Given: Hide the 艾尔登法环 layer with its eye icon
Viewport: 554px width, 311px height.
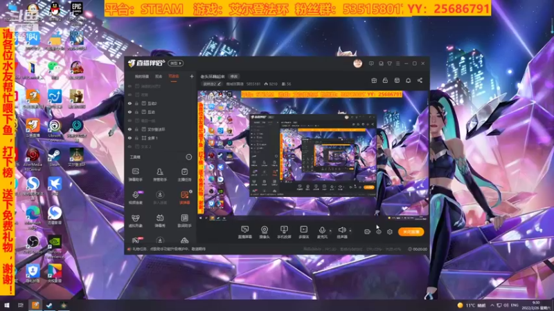Looking at the screenshot, I should pyautogui.click(x=129, y=129).
